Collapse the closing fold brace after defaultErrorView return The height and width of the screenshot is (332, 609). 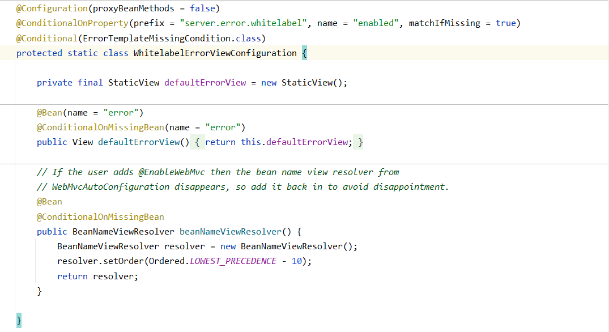coord(359,143)
